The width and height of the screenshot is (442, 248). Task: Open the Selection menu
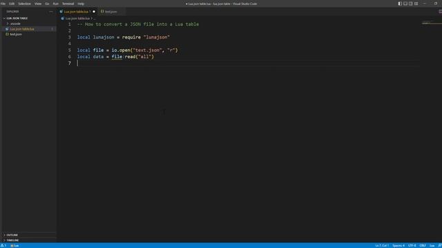point(25,3)
